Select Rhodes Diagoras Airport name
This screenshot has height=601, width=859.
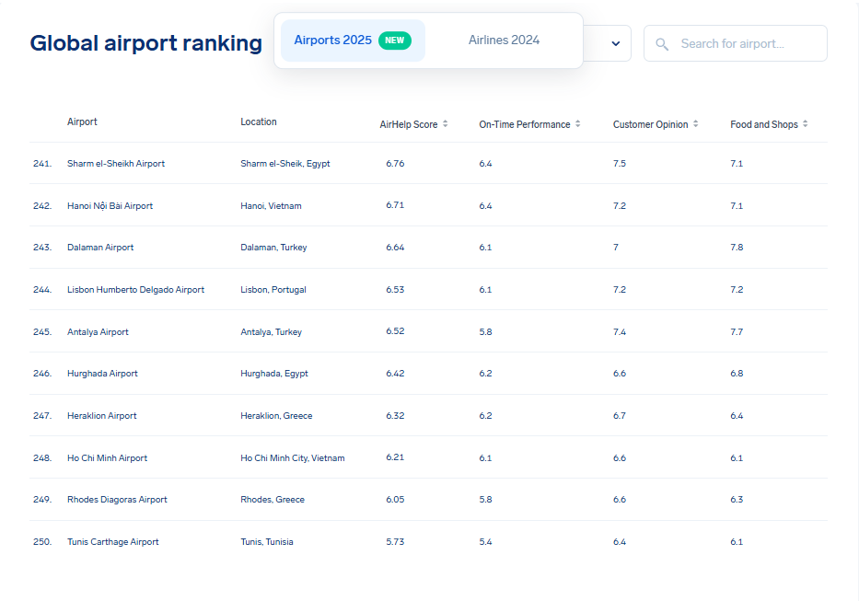click(117, 499)
